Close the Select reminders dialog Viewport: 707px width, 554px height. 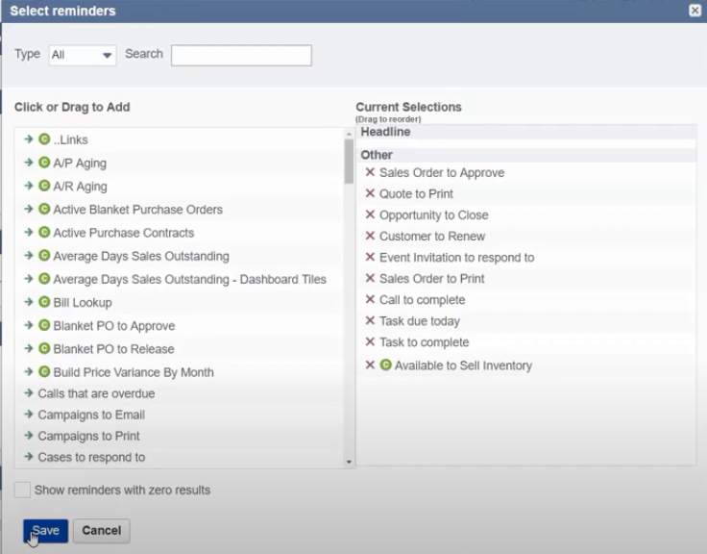[695, 11]
